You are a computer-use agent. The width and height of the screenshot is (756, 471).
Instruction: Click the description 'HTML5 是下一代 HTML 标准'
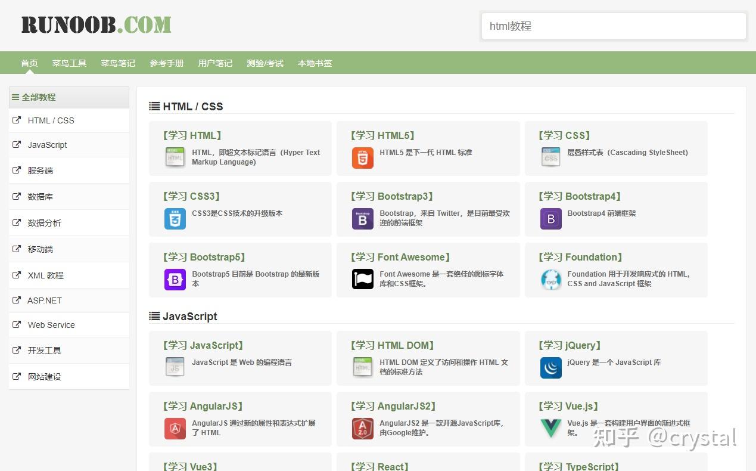pos(426,153)
